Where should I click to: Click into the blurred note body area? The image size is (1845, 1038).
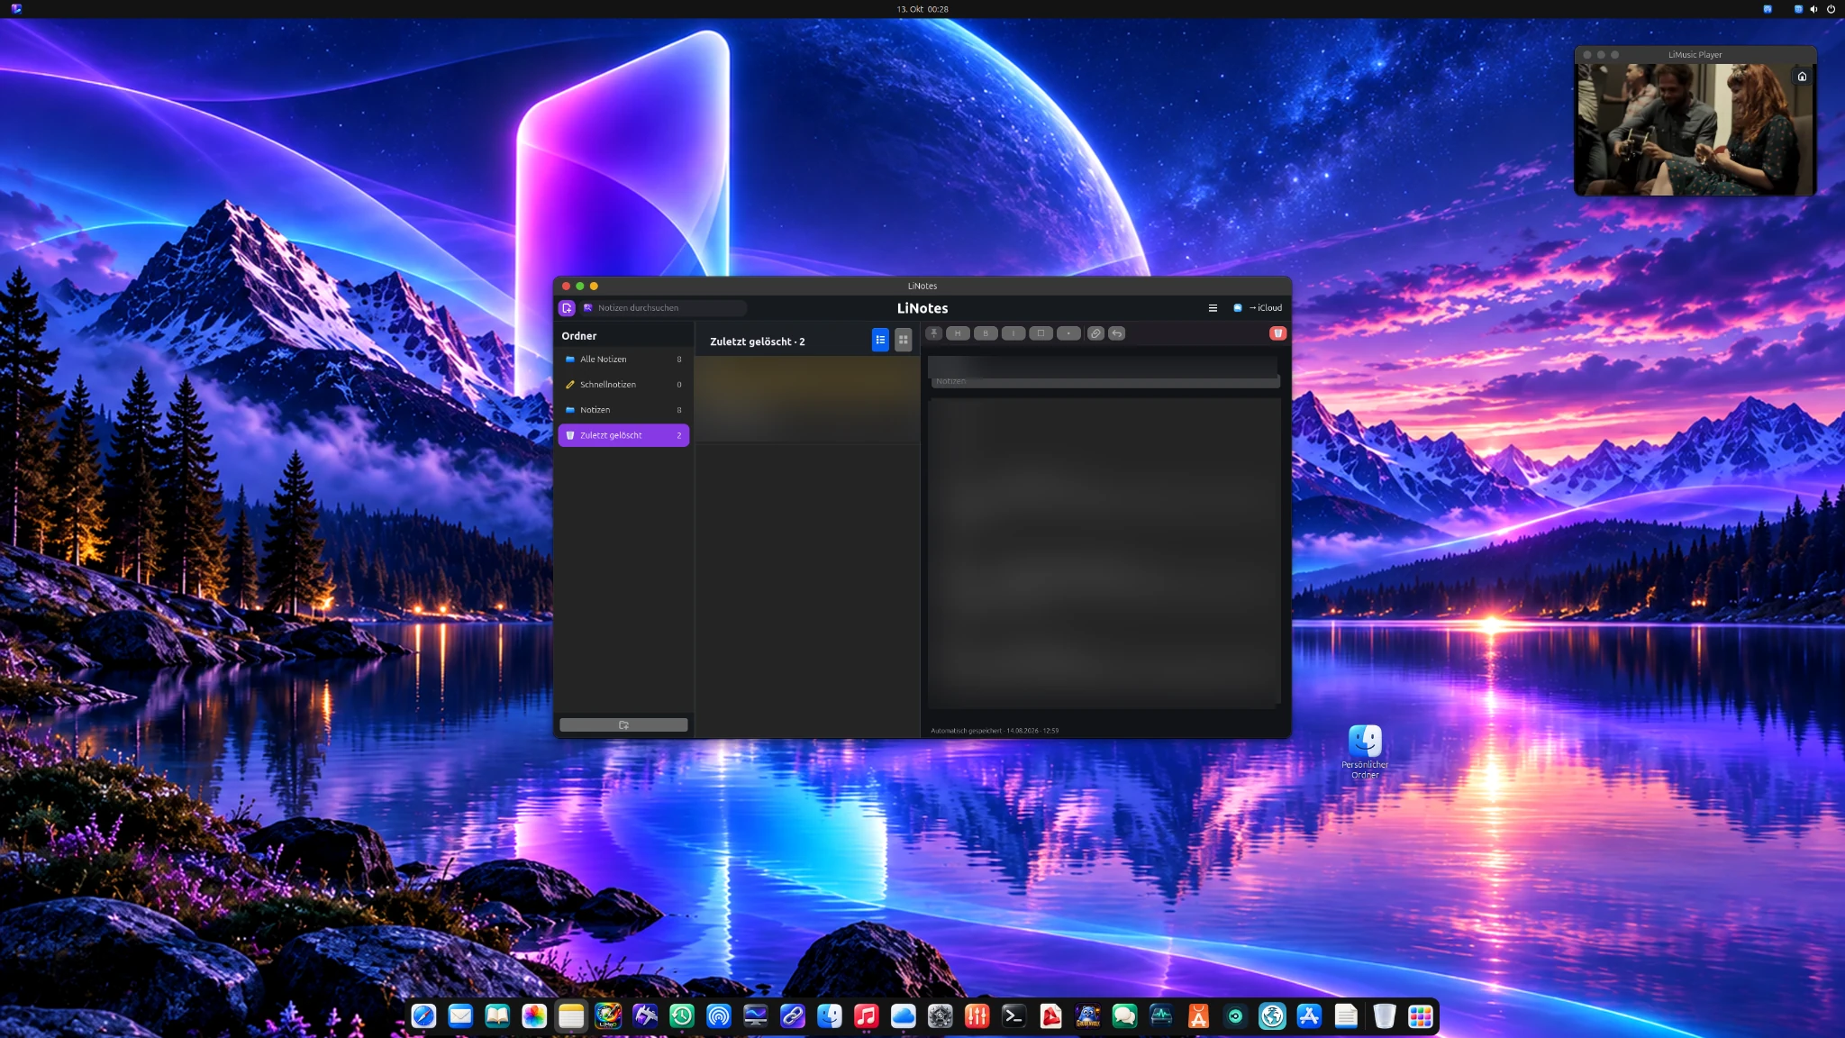tap(1104, 552)
